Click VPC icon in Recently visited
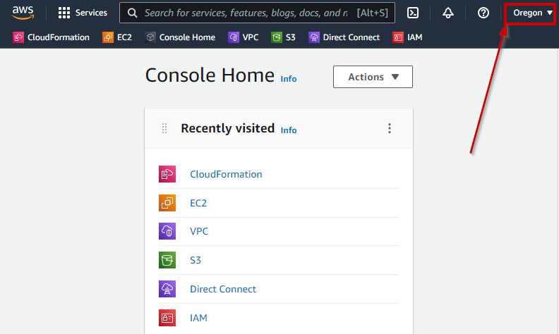The image size is (559, 334). (x=167, y=231)
